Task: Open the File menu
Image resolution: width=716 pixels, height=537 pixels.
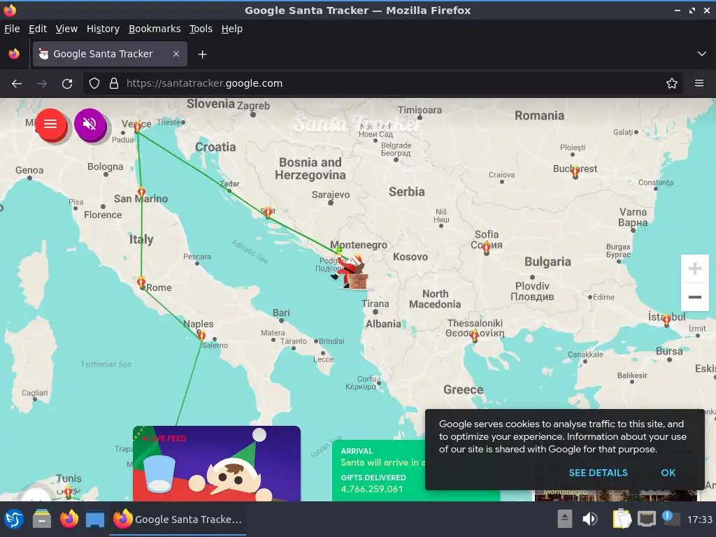Action: (12, 29)
